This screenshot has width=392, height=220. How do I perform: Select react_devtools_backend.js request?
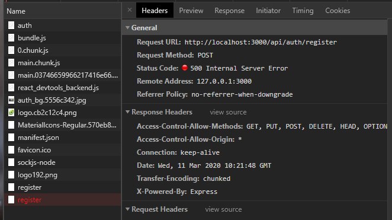63,88
